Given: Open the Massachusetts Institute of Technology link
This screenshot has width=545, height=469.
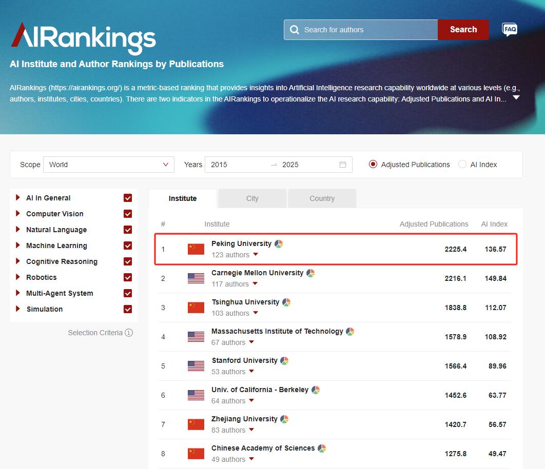Looking at the screenshot, I should [277, 331].
